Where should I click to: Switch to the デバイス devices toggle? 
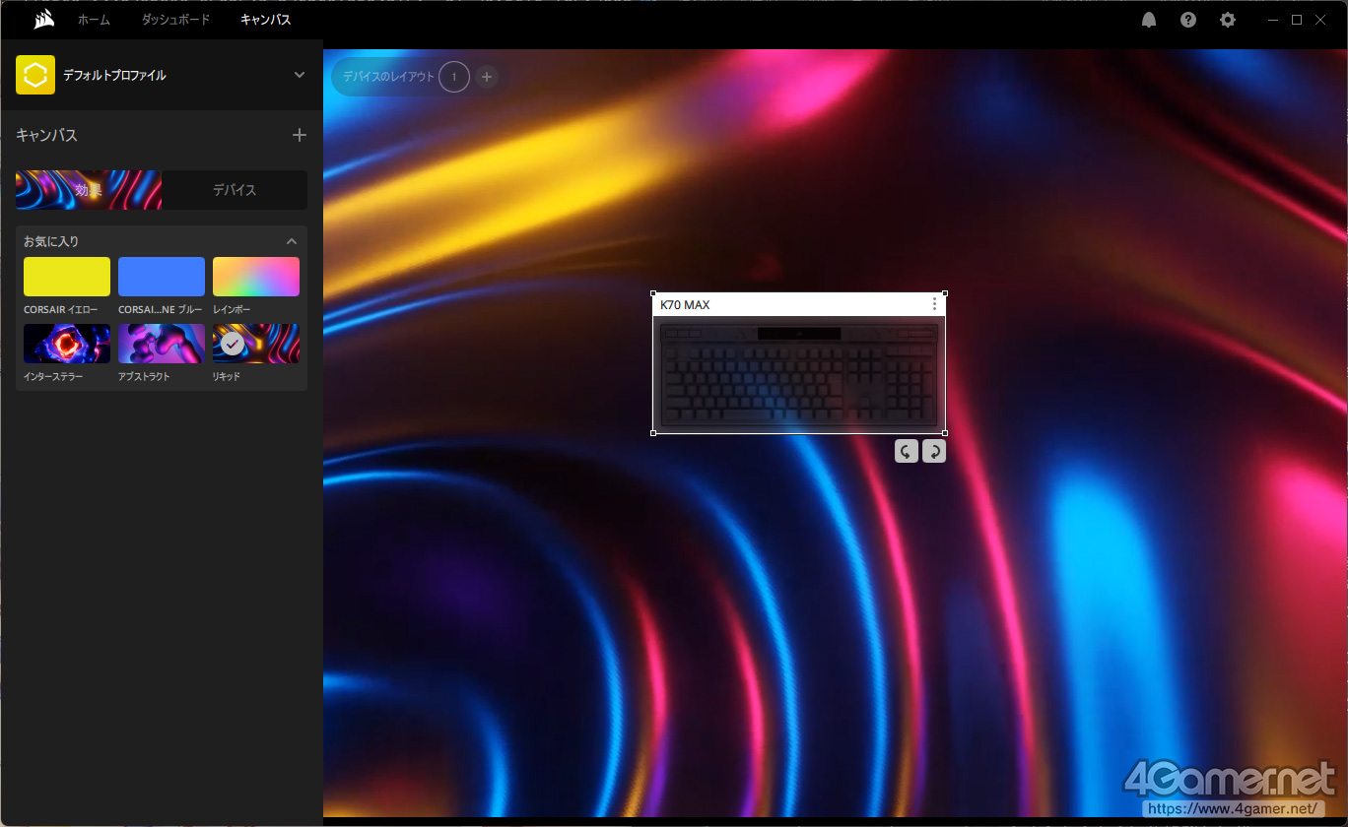[235, 190]
